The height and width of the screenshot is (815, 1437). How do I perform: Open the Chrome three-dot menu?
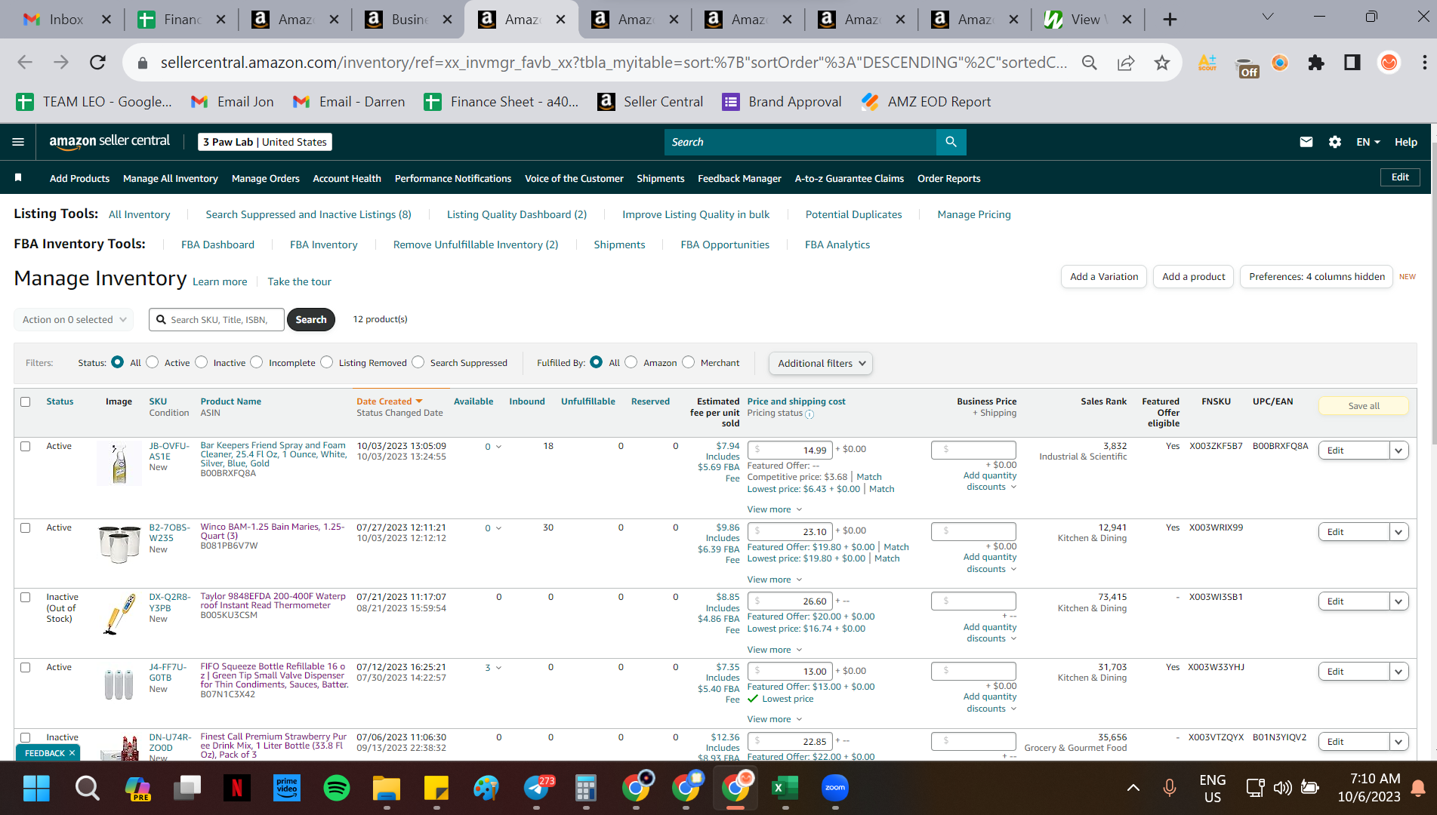[1424, 63]
